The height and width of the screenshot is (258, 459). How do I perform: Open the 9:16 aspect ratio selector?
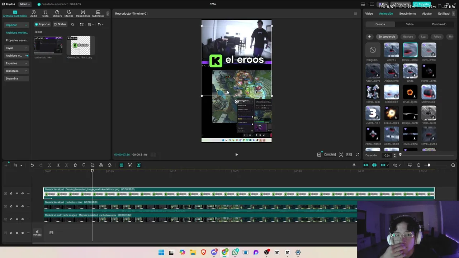[349, 154]
